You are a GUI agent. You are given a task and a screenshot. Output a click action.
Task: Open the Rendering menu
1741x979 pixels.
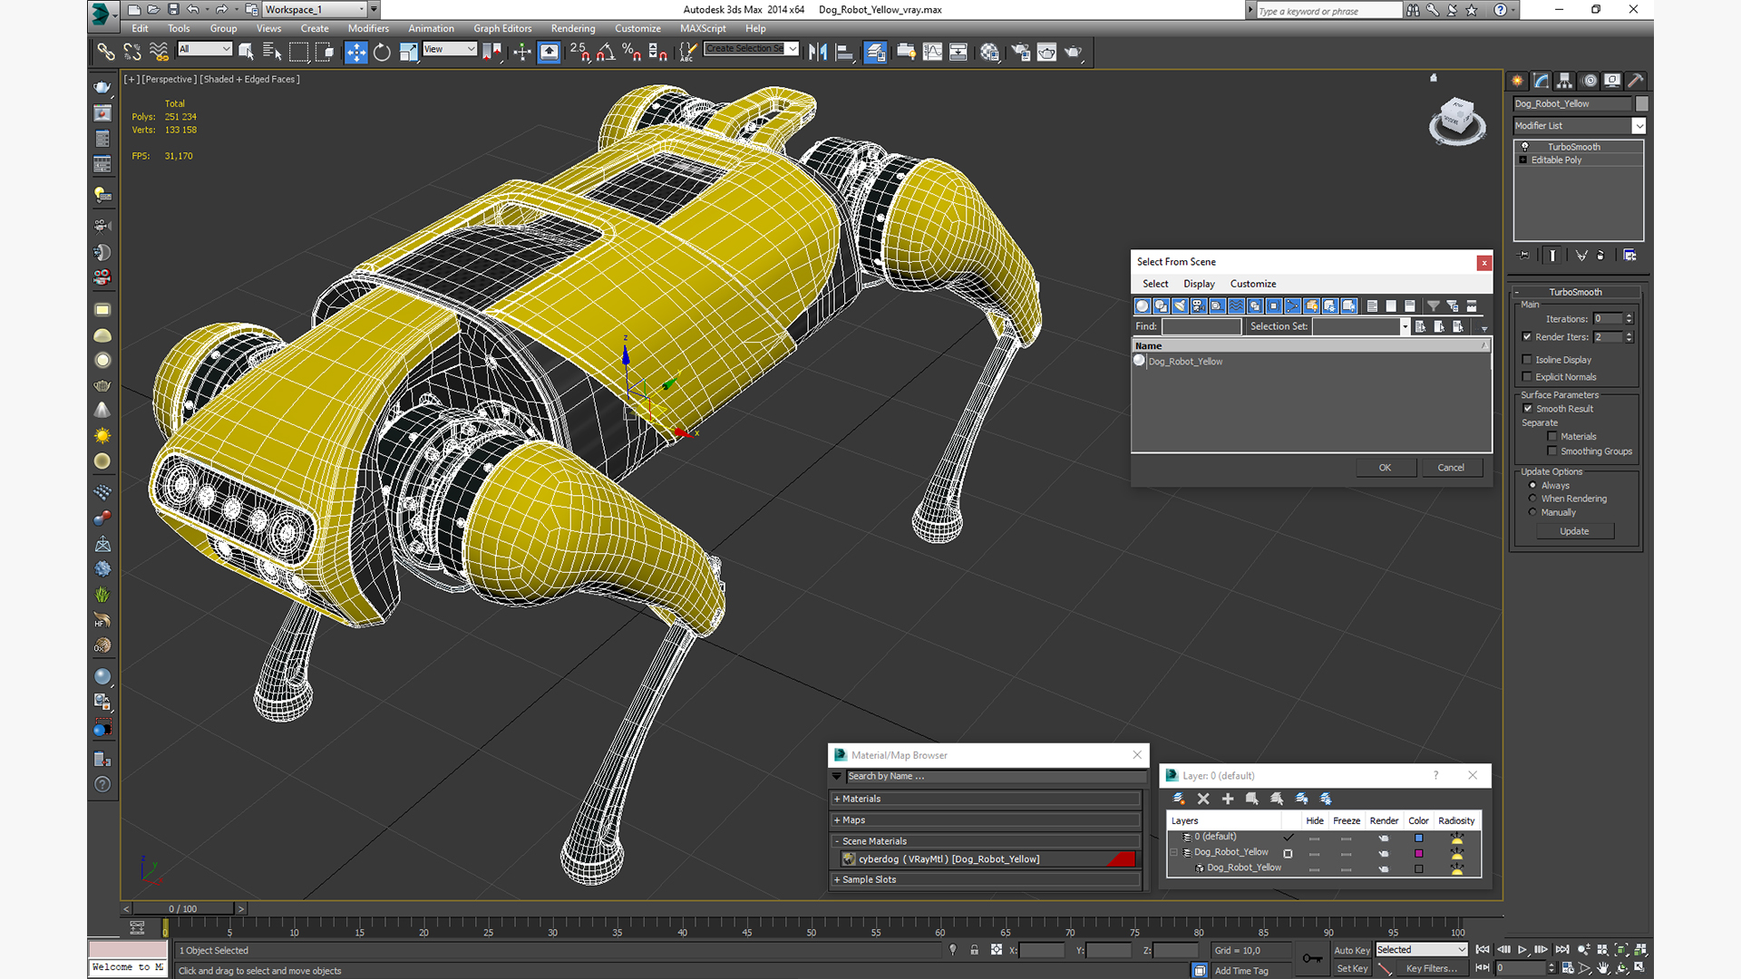click(x=572, y=29)
